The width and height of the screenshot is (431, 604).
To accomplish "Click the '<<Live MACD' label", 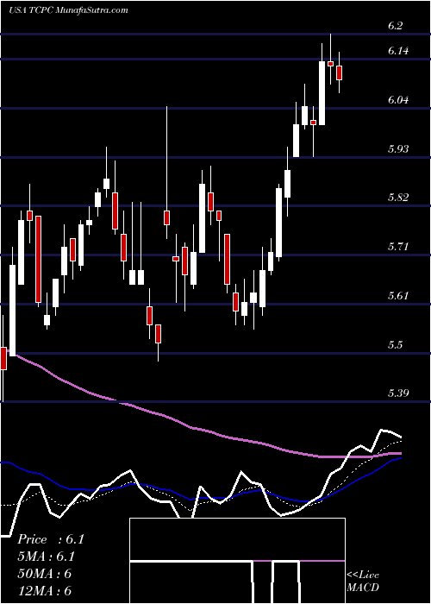I will [363, 582].
